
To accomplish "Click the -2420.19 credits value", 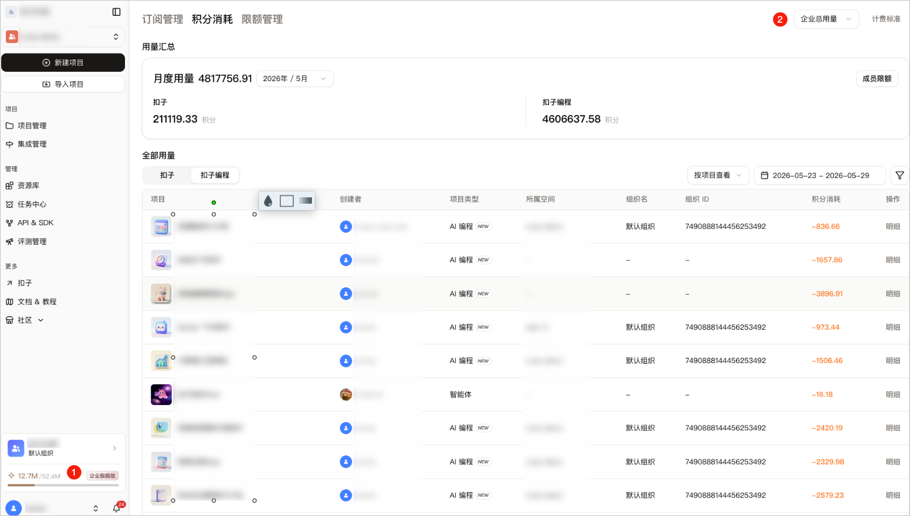I will click(826, 428).
